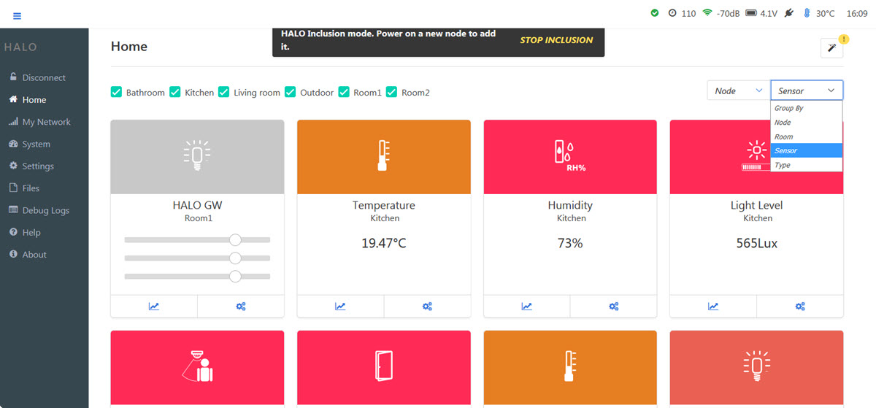The image size is (876, 408).
Task: Choose Type from the dropdown list
Action: pos(783,165)
